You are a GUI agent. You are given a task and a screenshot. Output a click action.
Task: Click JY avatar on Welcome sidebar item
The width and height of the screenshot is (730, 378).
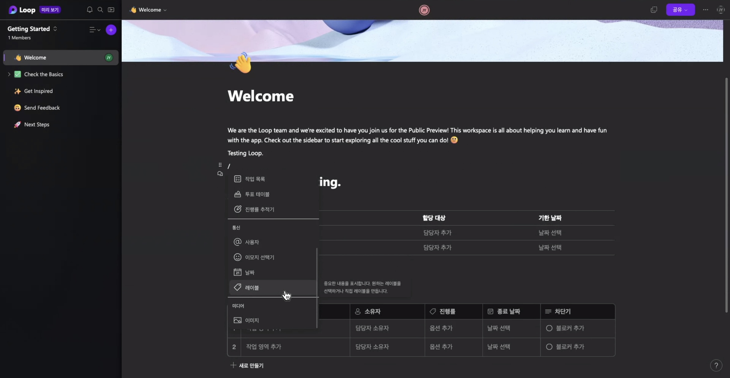click(x=109, y=57)
